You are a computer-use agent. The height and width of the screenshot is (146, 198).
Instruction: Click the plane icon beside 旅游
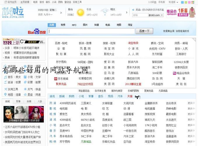tap(5, 82)
